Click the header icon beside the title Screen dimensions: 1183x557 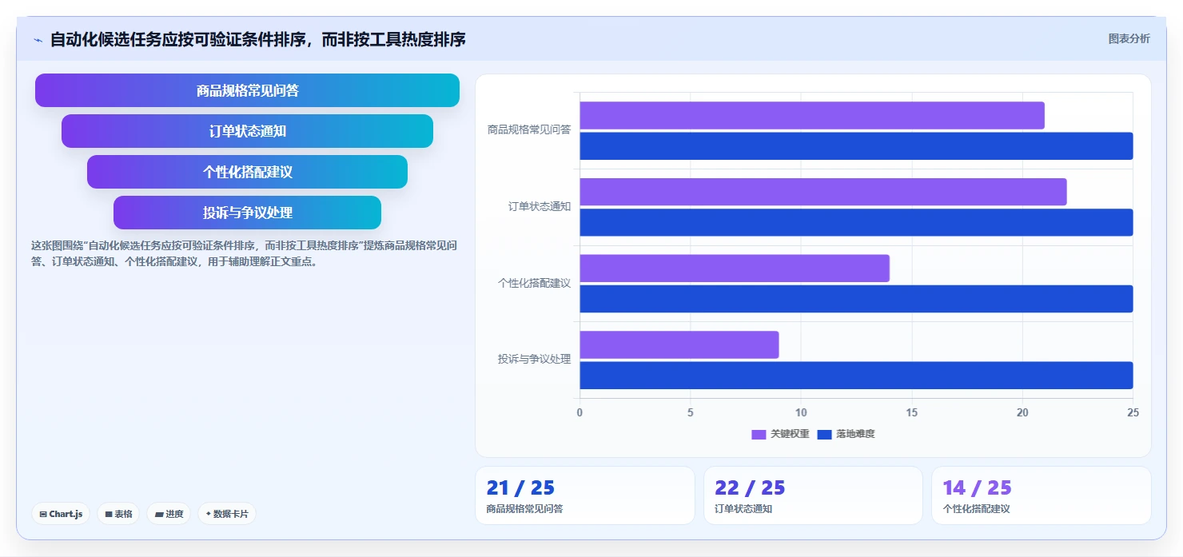pos(38,40)
